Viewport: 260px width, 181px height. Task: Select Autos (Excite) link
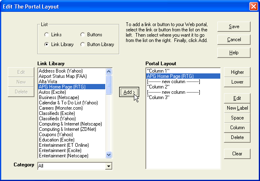point(72,92)
